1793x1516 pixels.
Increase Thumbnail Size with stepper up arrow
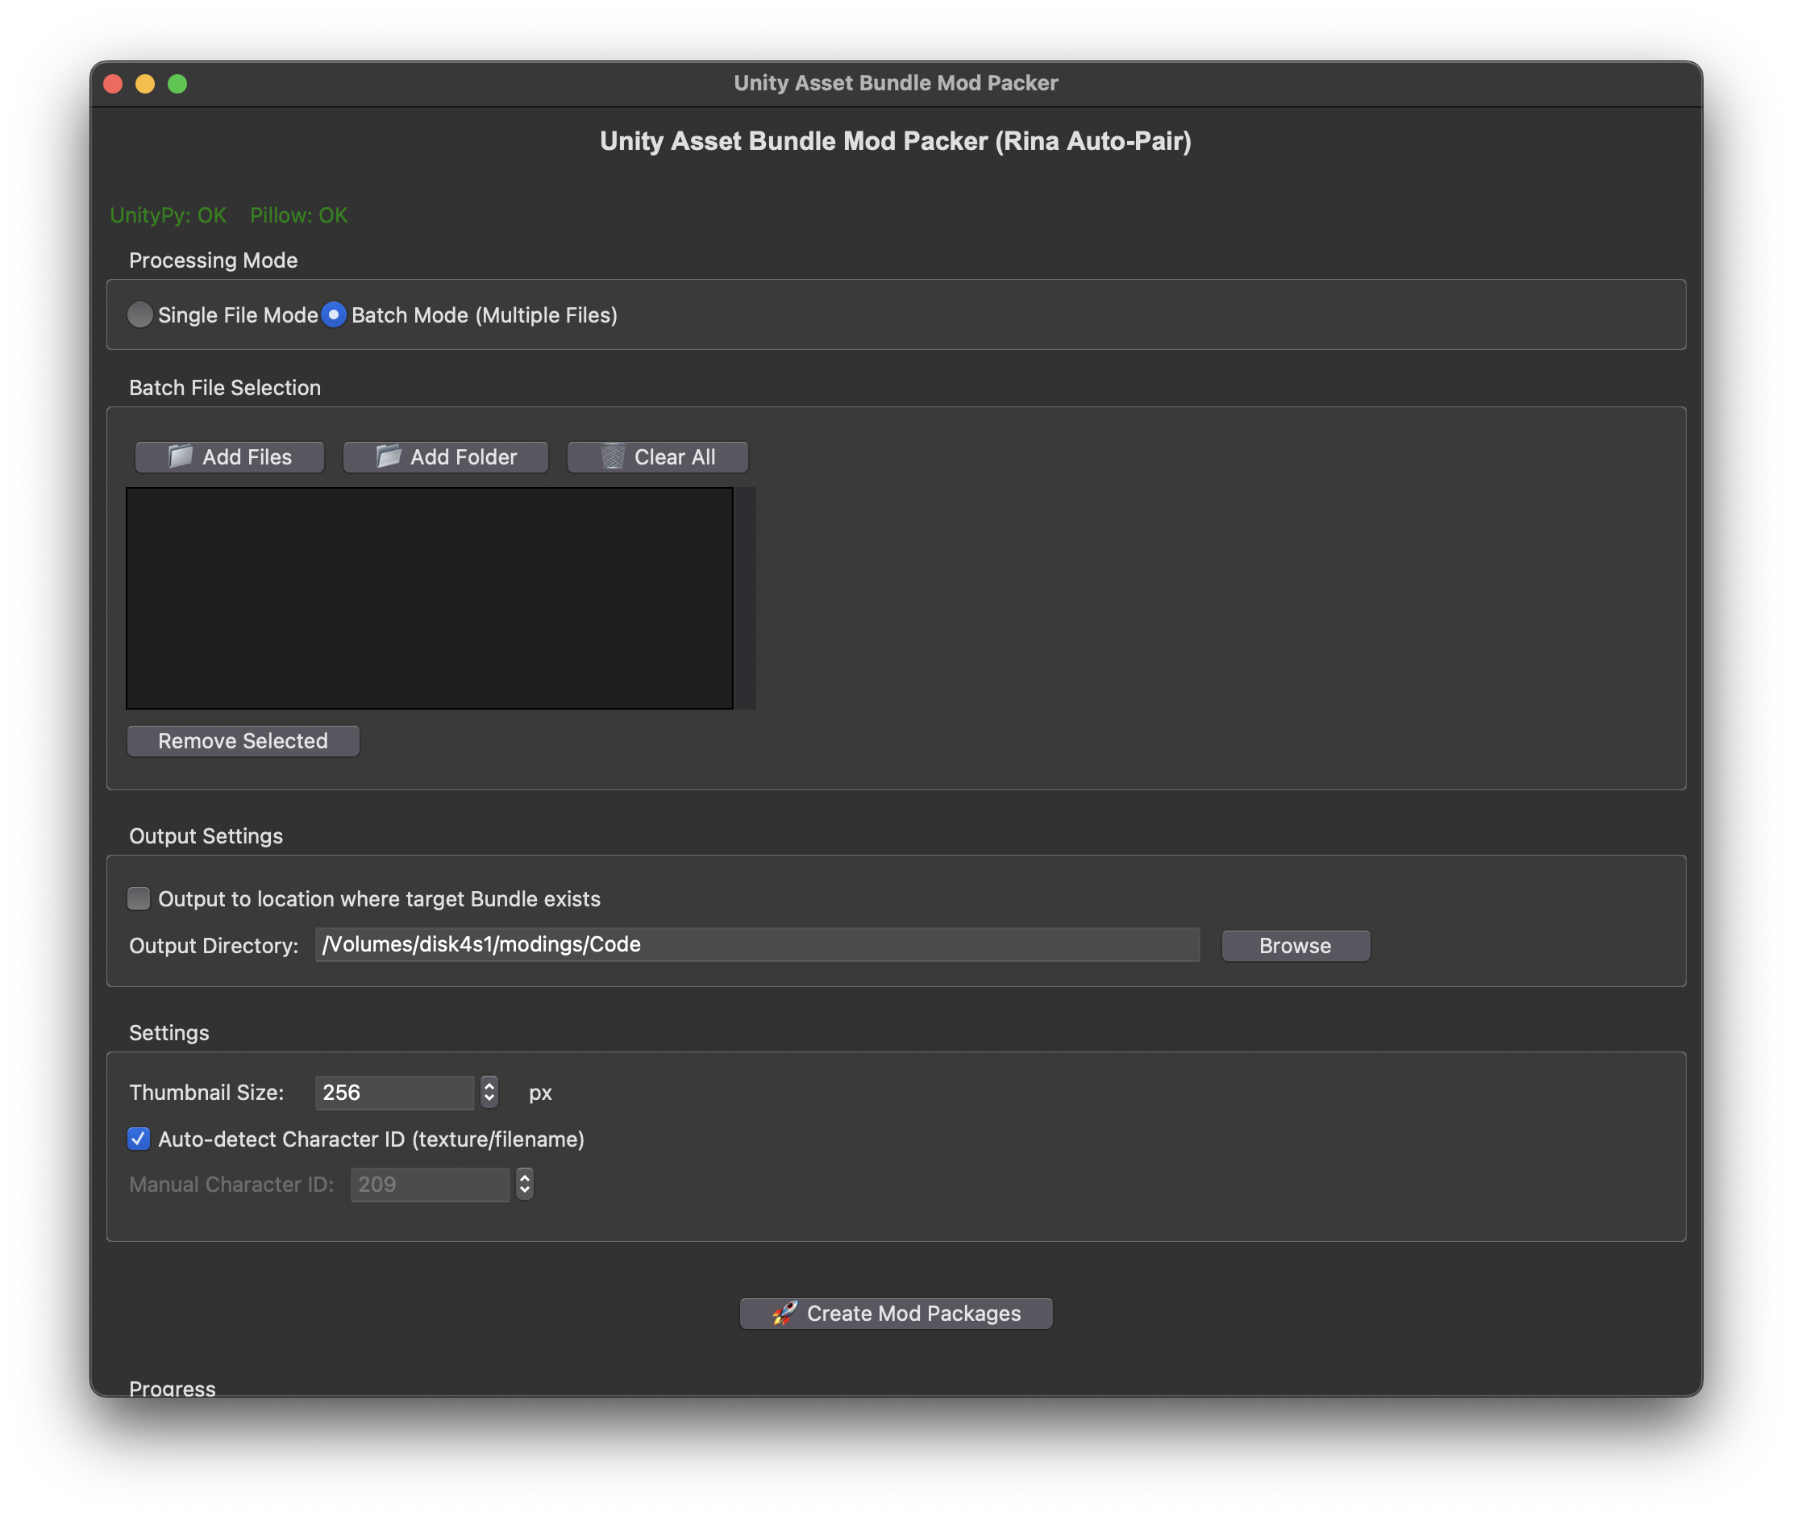(x=489, y=1085)
